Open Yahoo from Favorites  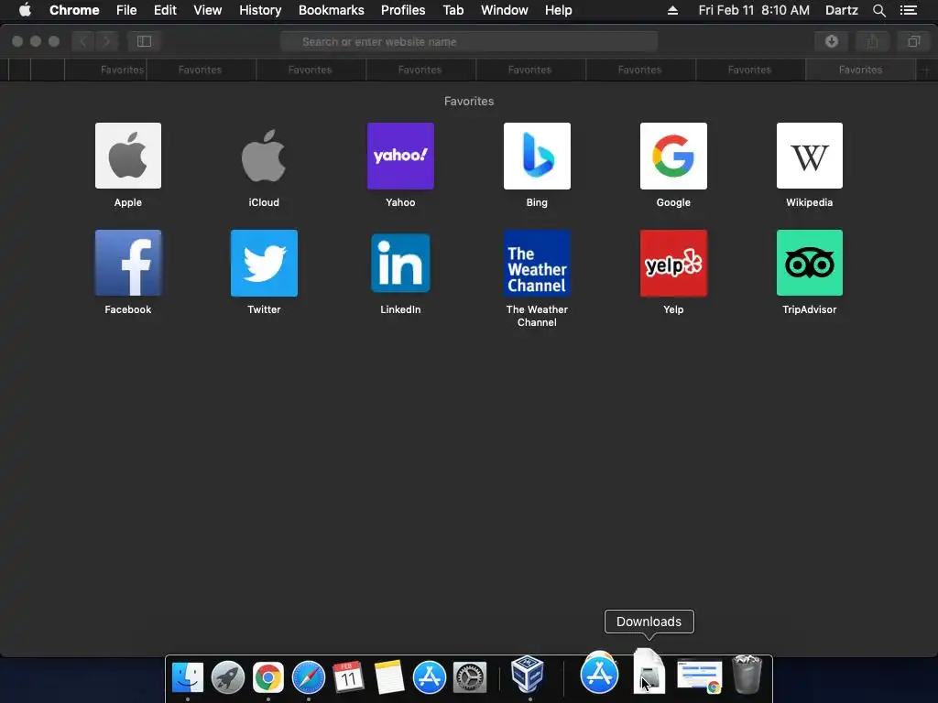pos(400,156)
